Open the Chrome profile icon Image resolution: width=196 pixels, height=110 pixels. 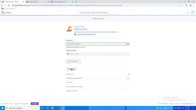tap(190, 5)
